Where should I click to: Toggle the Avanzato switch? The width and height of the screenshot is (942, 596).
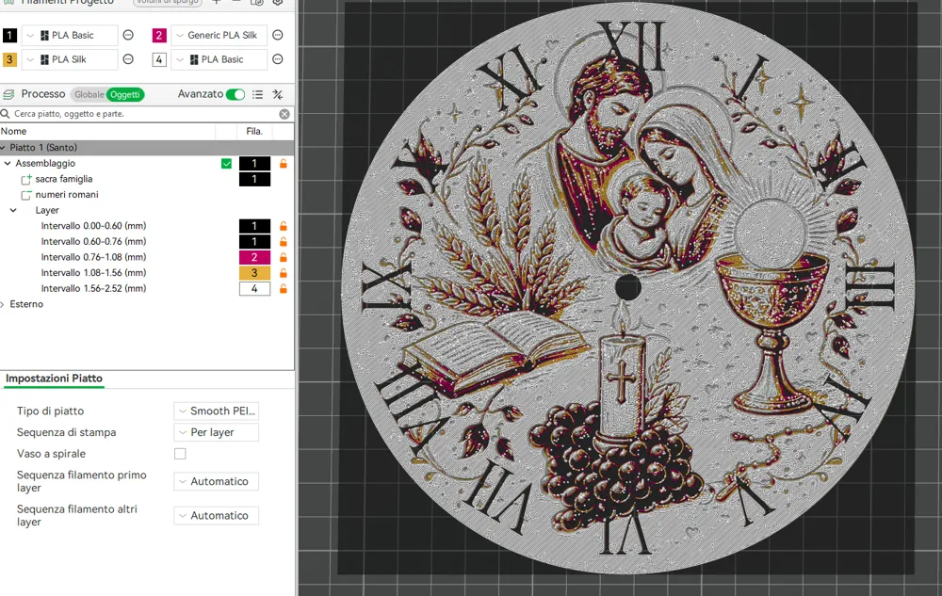pyautogui.click(x=235, y=94)
